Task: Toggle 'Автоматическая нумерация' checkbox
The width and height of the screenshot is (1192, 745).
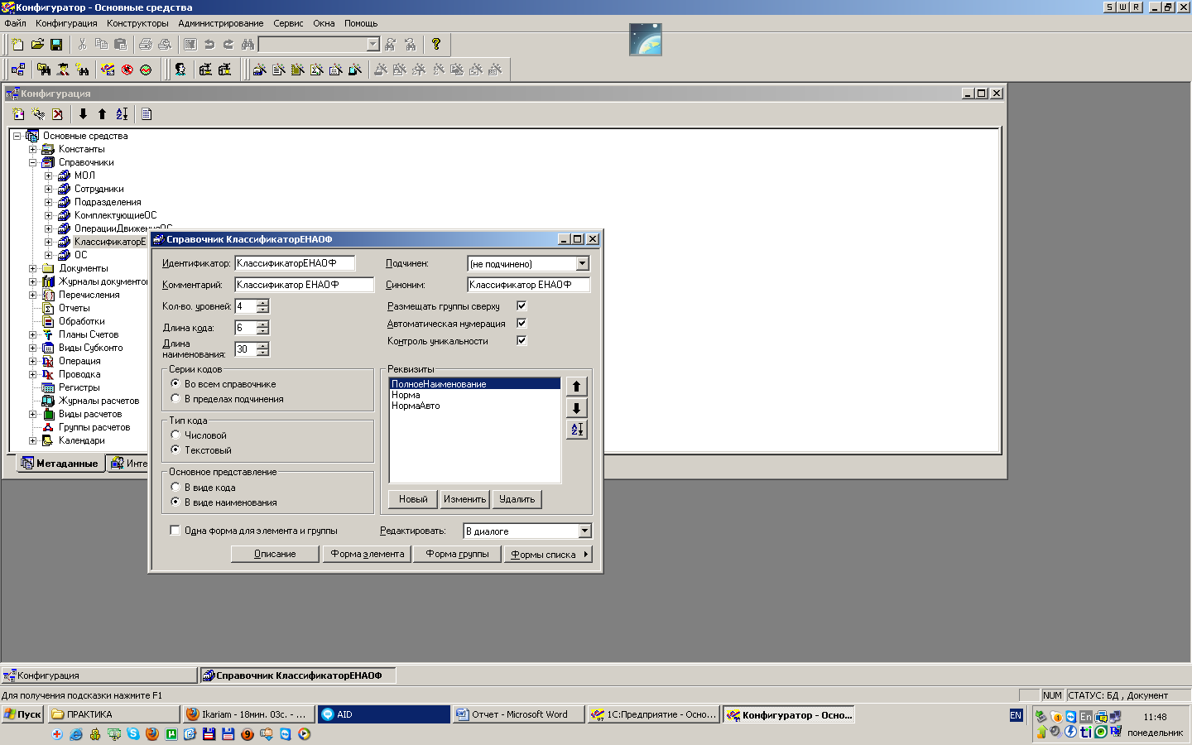Action: point(521,323)
